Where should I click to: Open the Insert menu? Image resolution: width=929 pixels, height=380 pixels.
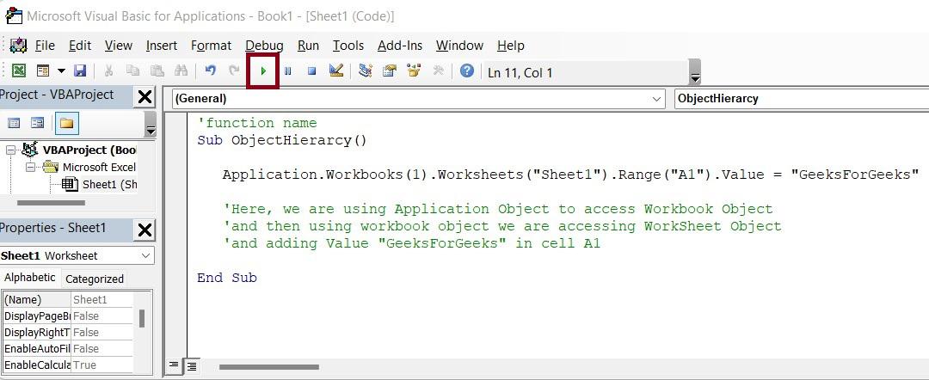[161, 46]
